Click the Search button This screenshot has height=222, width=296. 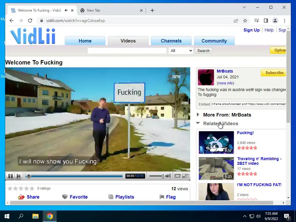click(203, 51)
